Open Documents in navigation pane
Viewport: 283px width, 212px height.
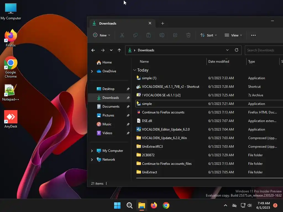point(111,107)
